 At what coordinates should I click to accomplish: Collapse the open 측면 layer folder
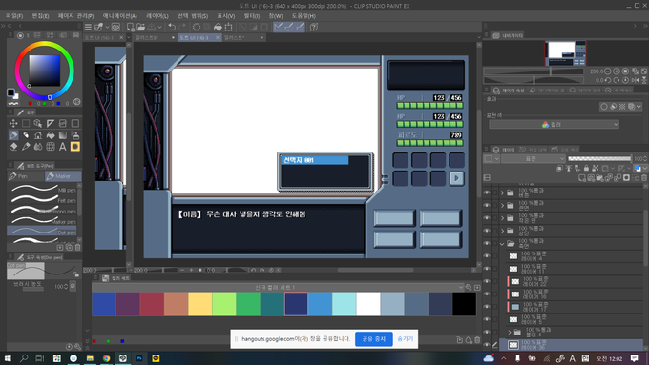[502, 243]
